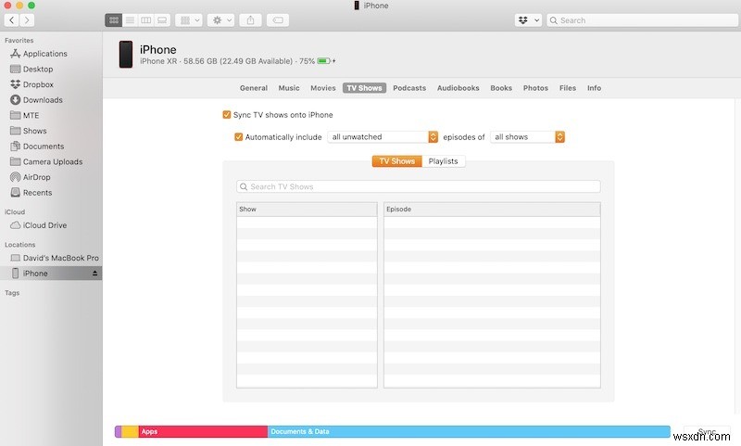Screen dimensions: 741x446
Task: Open the all unwatched dropdown
Action: click(383, 136)
